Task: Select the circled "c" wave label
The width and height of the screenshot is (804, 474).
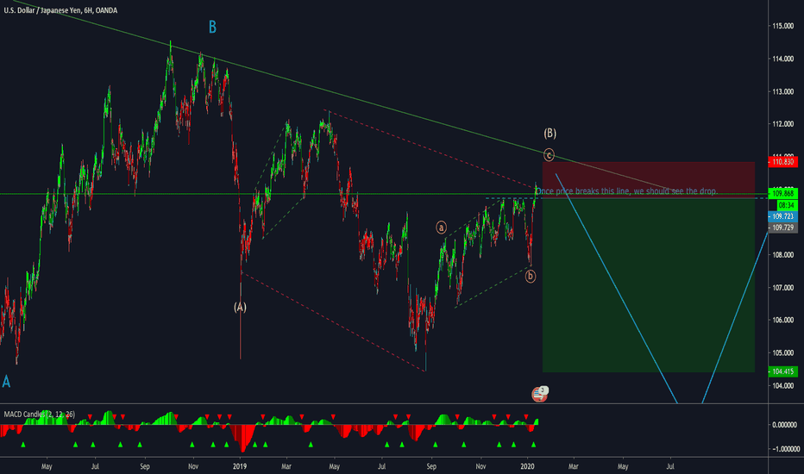Action: pos(550,156)
